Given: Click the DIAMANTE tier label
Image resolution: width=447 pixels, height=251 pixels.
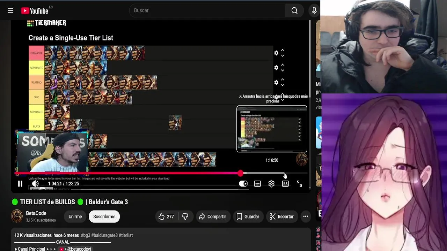Looking at the screenshot, I should point(36,53).
